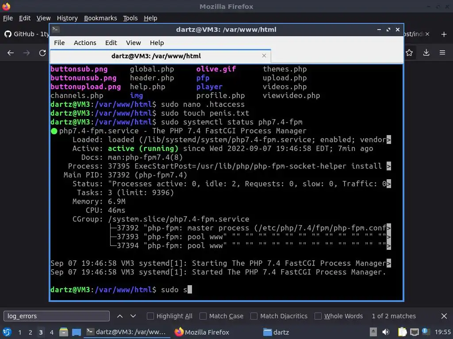Image resolution: width=453 pixels, height=339 pixels.
Task: Select the terminal task in taskbar
Action: click(x=127, y=332)
